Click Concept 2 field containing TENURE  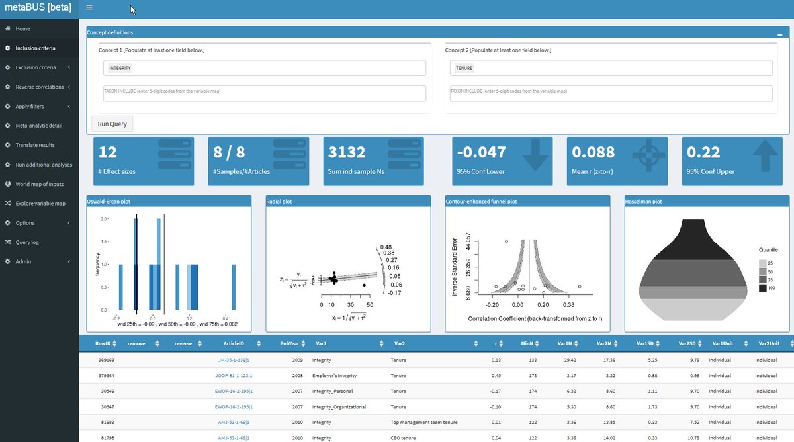tap(611, 68)
